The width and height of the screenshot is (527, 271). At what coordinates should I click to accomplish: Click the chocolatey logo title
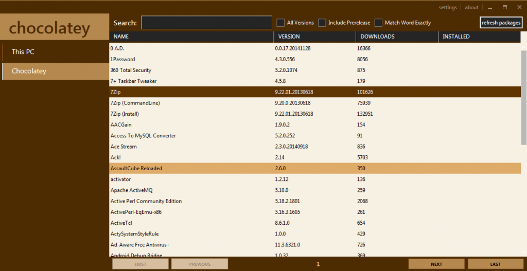pos(49,28)
